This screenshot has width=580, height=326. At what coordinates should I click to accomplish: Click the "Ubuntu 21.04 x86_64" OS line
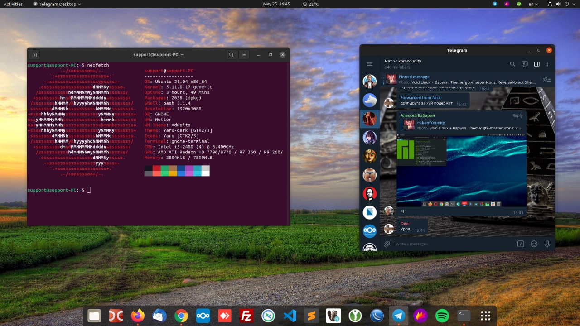pyautogui.click(x=176, y=81)
